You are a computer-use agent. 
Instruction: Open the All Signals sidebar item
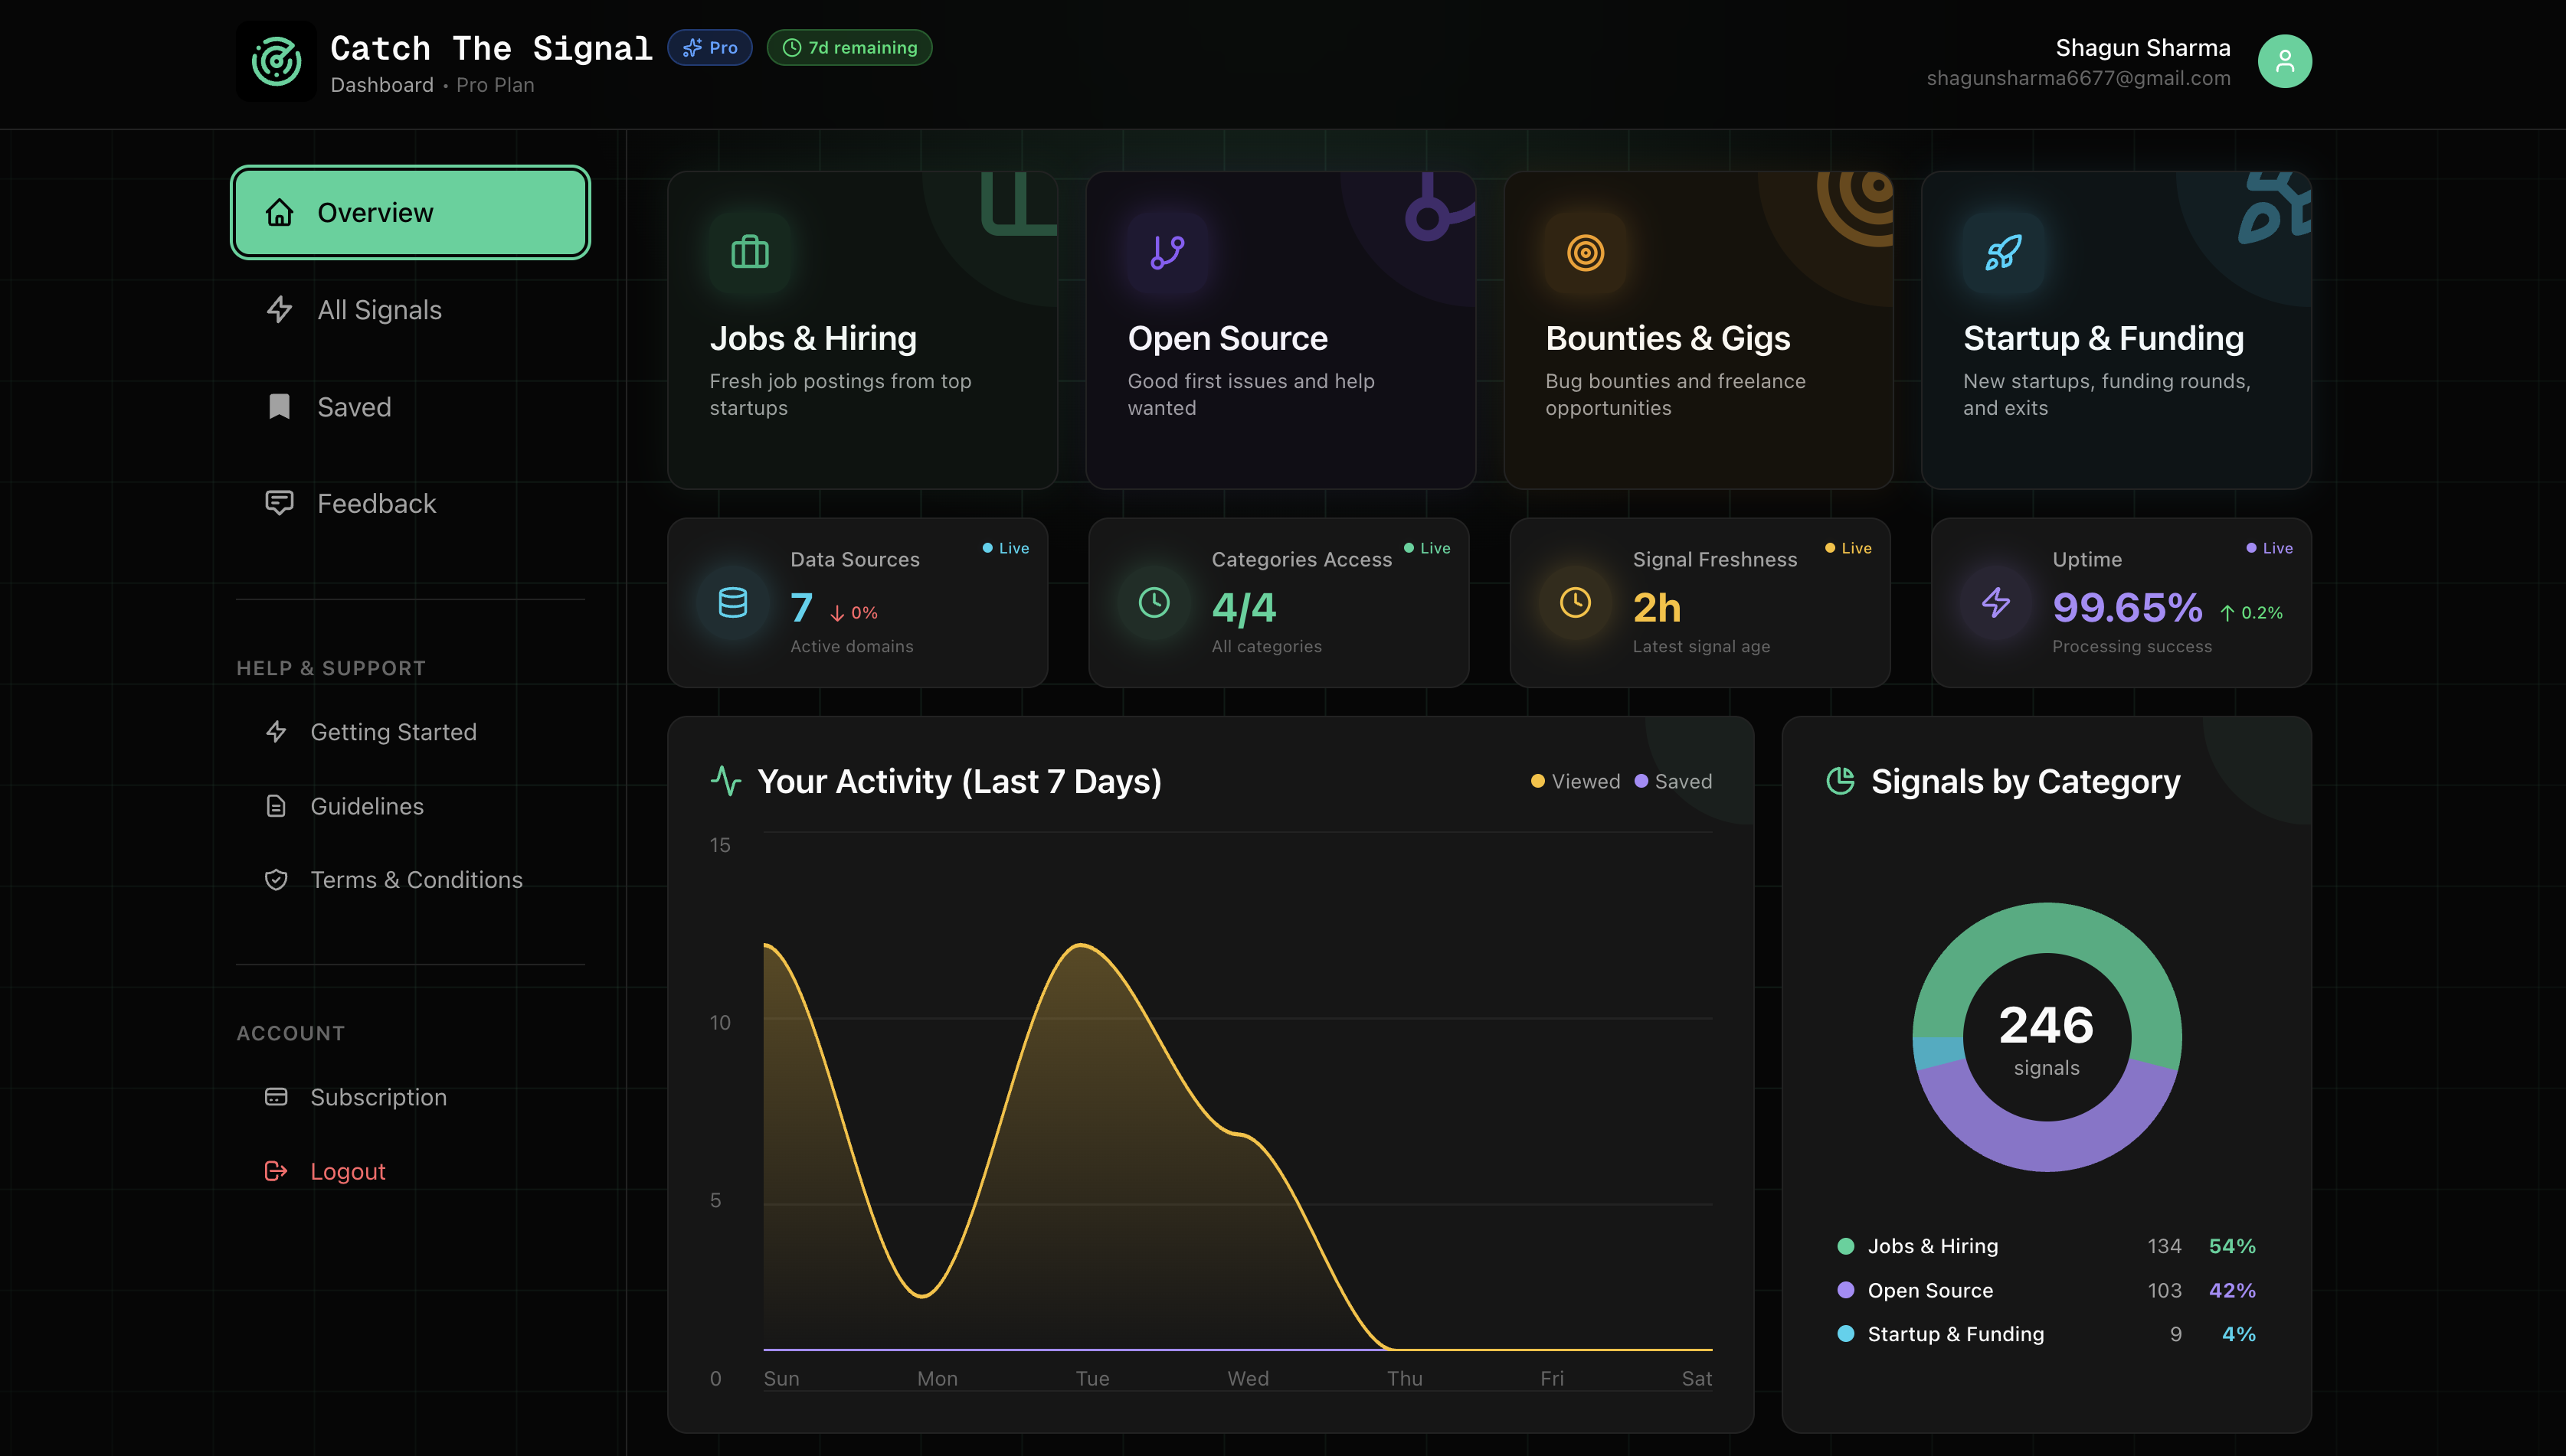click(379, 310)
